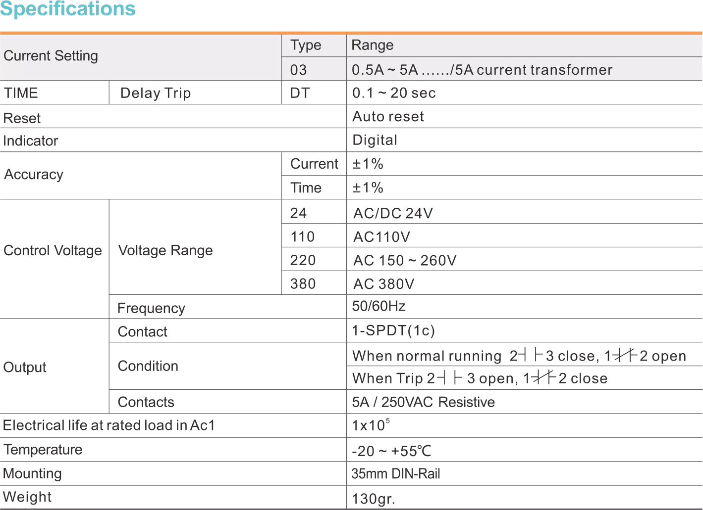The height and width of the screenshot is (510, 703).
Task: Click the Voltage Range cell
Action: 164,250
